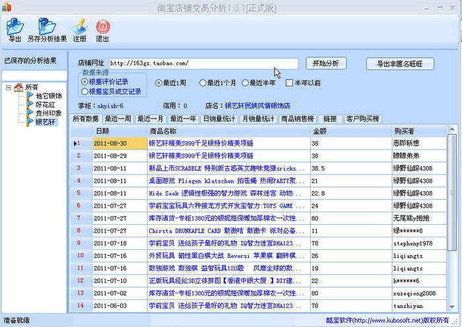Sort by the 购买者 column header

tap(420, 131)
